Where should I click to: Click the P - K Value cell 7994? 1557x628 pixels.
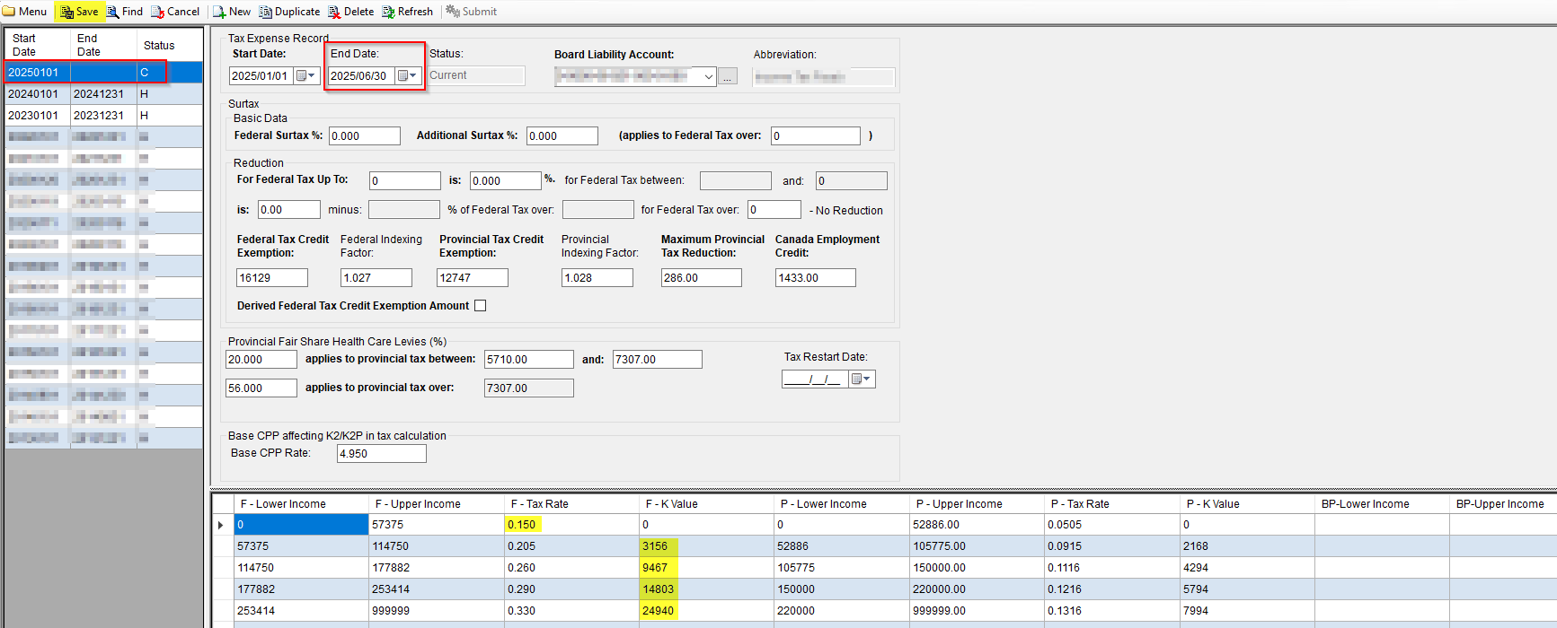tap(1247, 611)
